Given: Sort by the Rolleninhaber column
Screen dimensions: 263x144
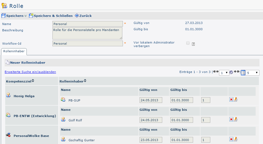Looking at the screenshot, I should 85,81.
